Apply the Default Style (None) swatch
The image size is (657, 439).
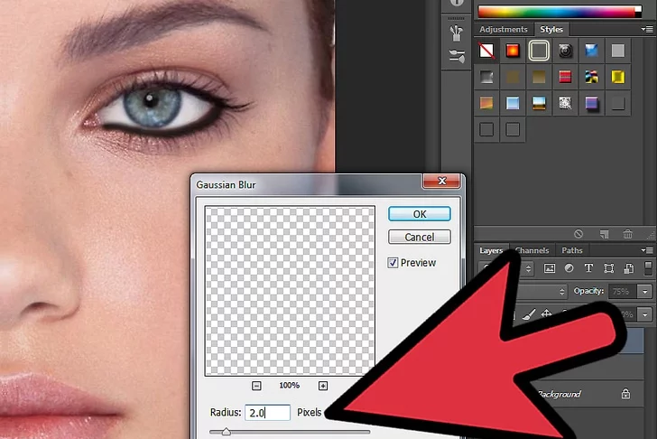click(x=486, y=51)
